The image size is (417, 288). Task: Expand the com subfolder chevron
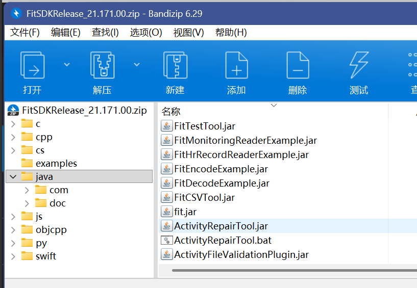click(x=27, y=190)
